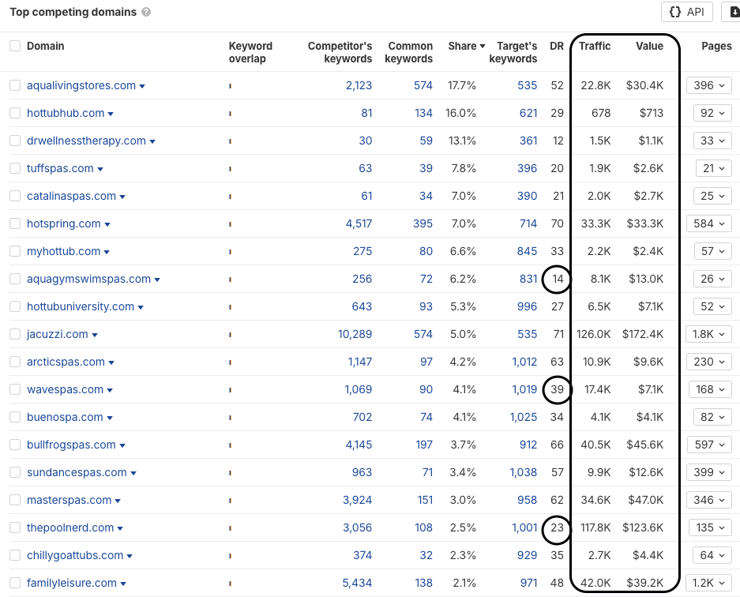Open sundancespas.com domain link
This screenshot has width=740, height=597.
(x=77, y=472)
